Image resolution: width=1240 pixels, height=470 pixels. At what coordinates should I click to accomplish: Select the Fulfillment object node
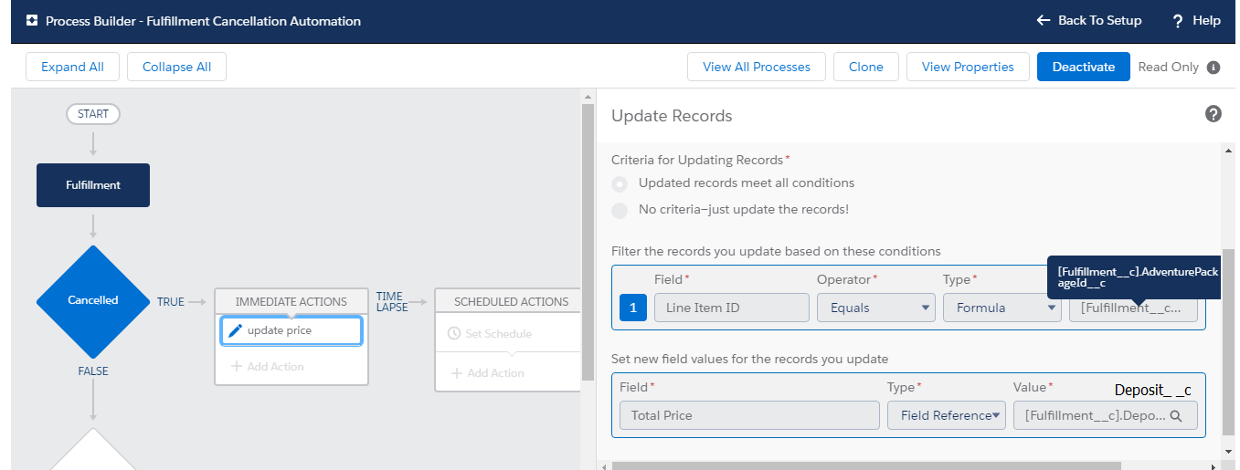93,185
